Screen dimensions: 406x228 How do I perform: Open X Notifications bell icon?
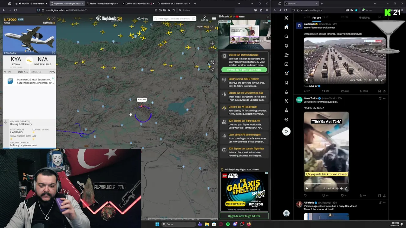(x=286, y=46)
